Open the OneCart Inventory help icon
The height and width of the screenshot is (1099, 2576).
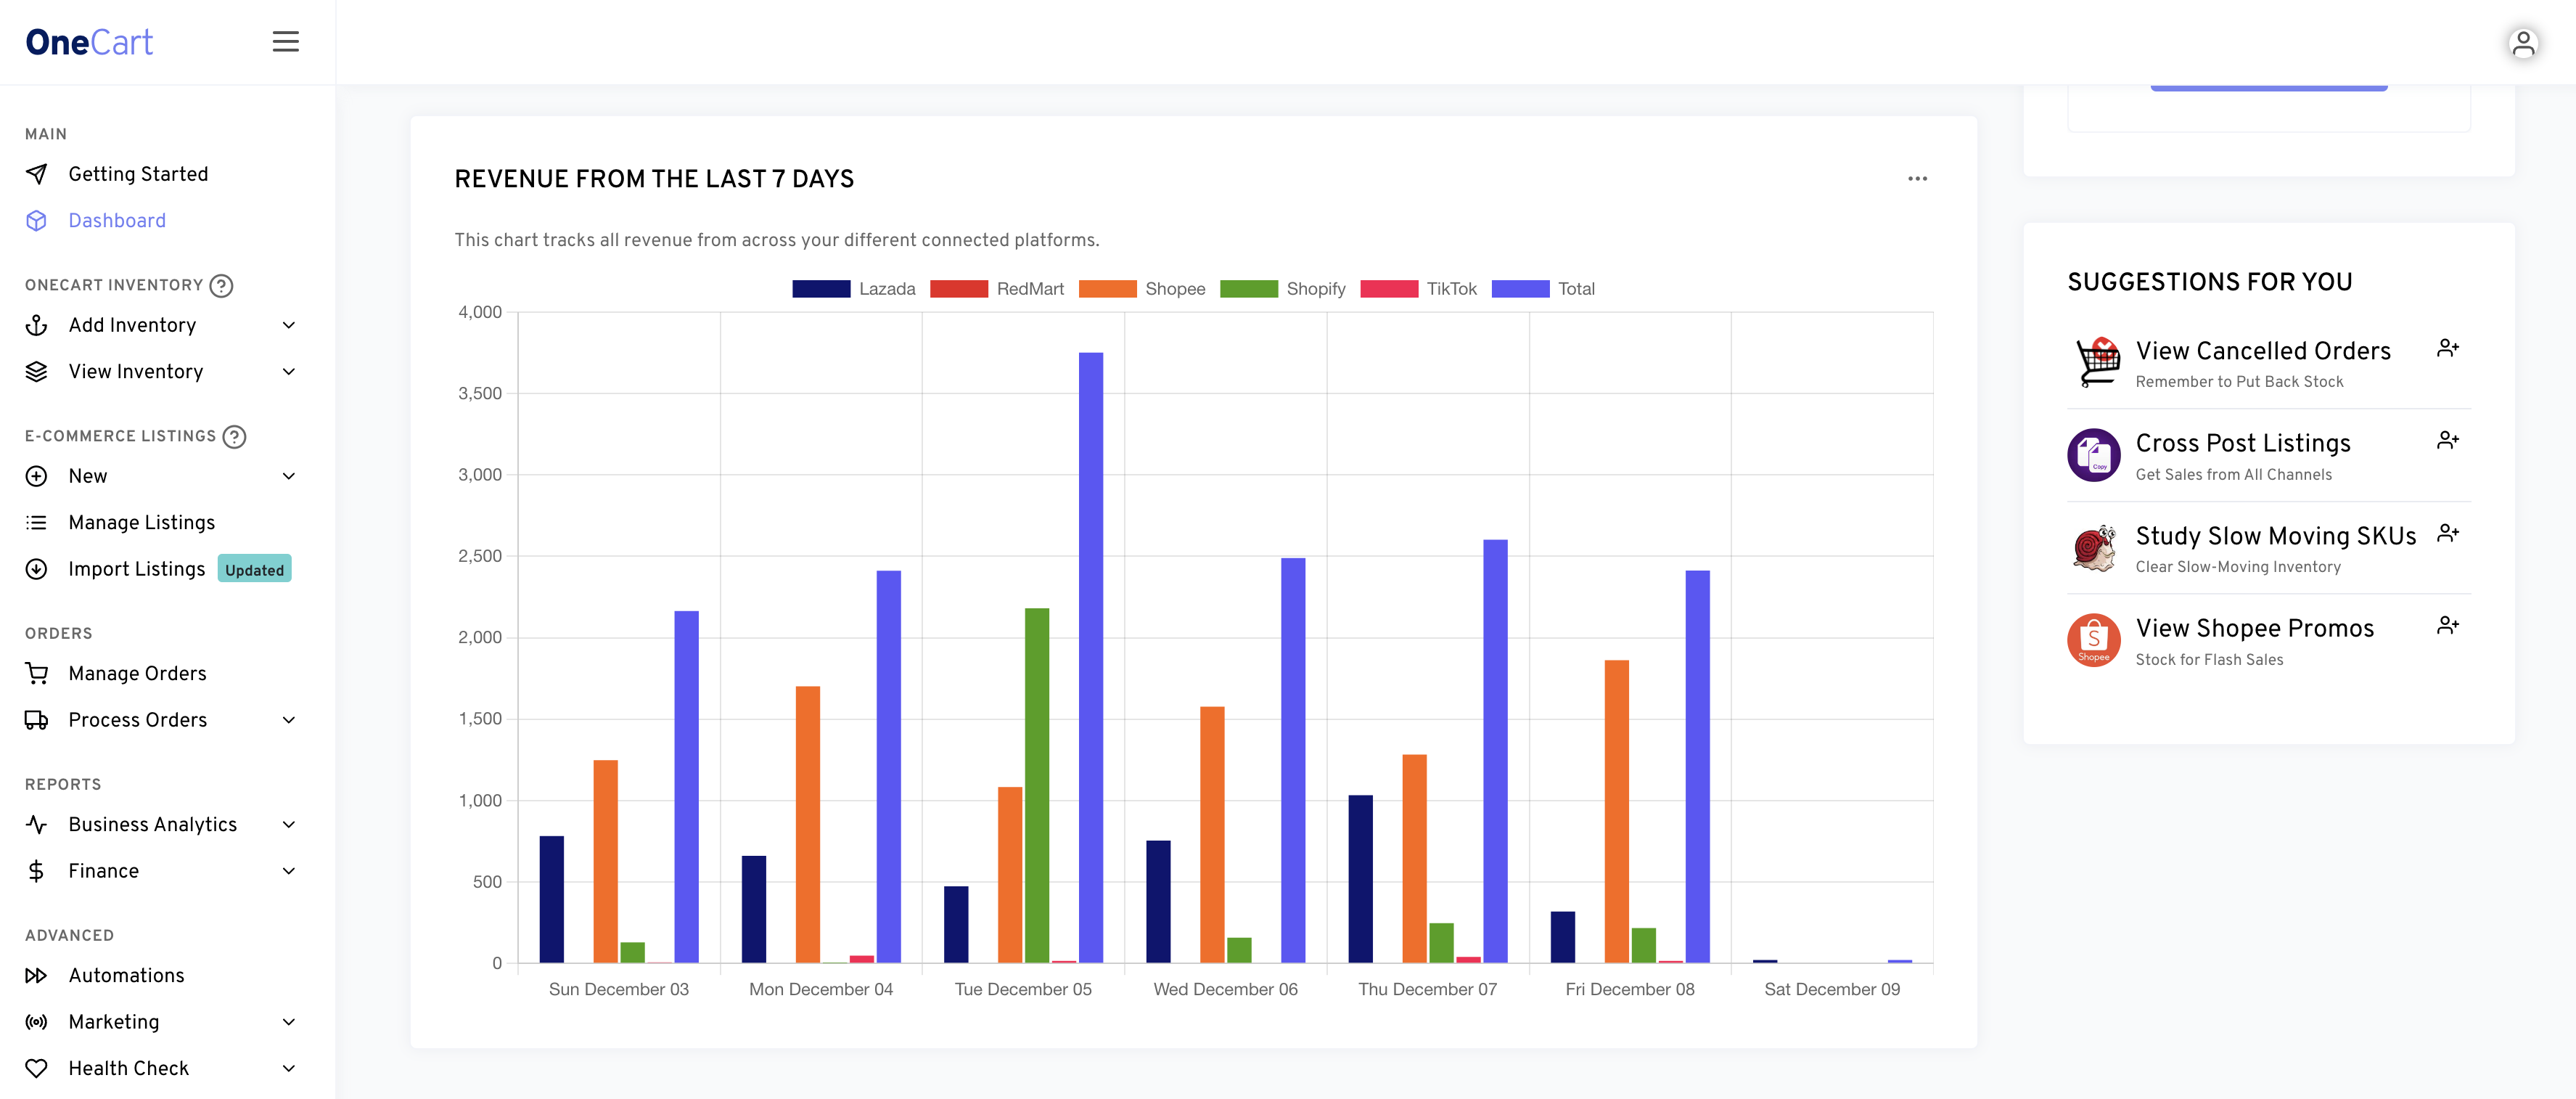[222, 286]
